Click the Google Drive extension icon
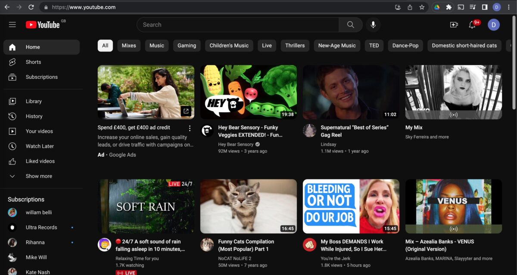This screenshot has width=517, height=275. coord(437,7)
